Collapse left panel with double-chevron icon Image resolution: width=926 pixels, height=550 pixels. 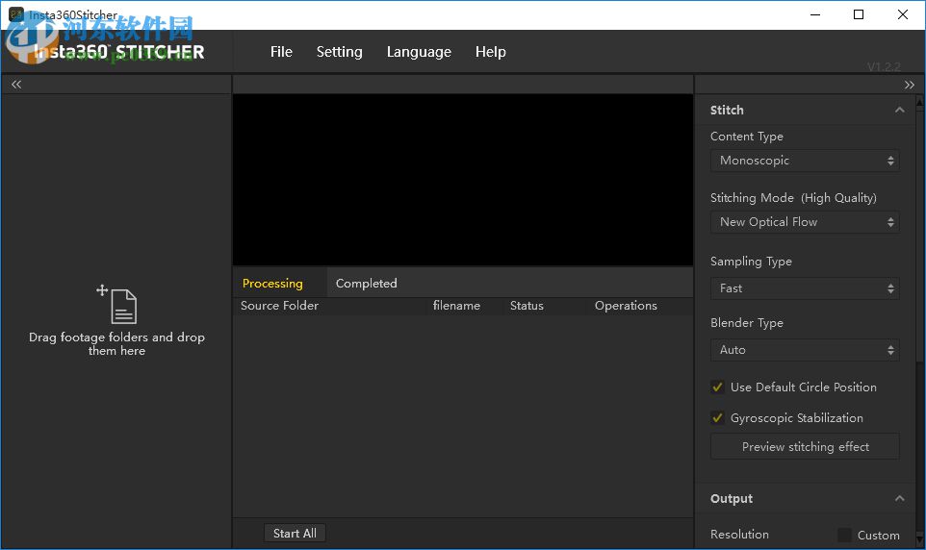[16, 85]
